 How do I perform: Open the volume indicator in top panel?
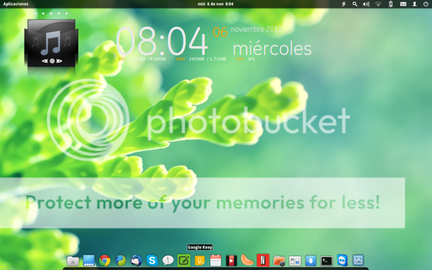pyautogui.click(x=366, y=4)
